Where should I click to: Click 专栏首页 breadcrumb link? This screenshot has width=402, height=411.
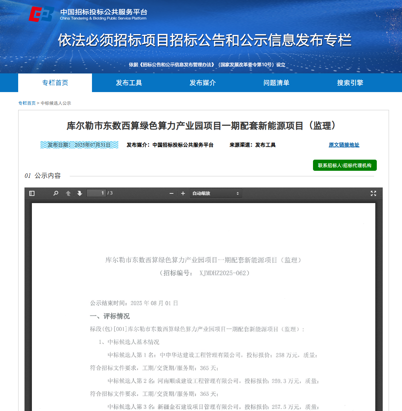[27, 103]
